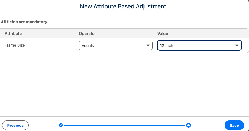Click the Operator dropdown arrow icon
Viewport: 249px width, 131px height.
click(148, 46)
